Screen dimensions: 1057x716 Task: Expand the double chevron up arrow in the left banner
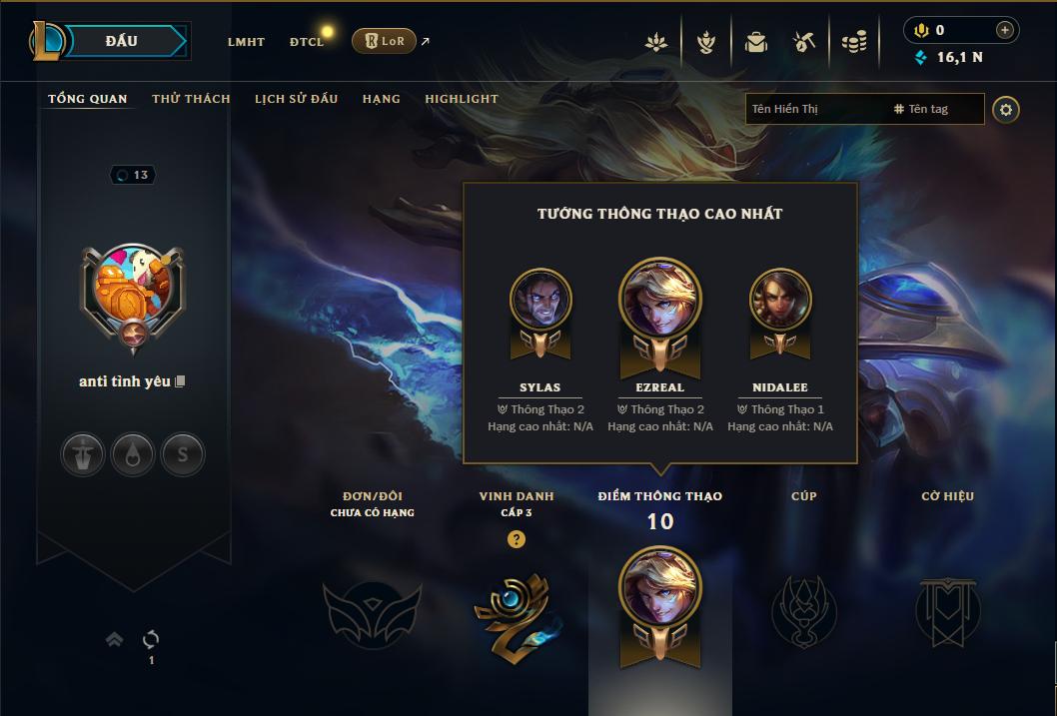(x=115, y=638)
